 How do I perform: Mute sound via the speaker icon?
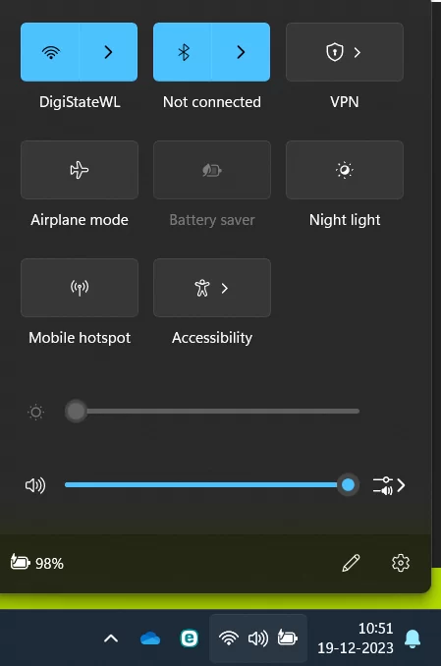(x=35, y=485)
